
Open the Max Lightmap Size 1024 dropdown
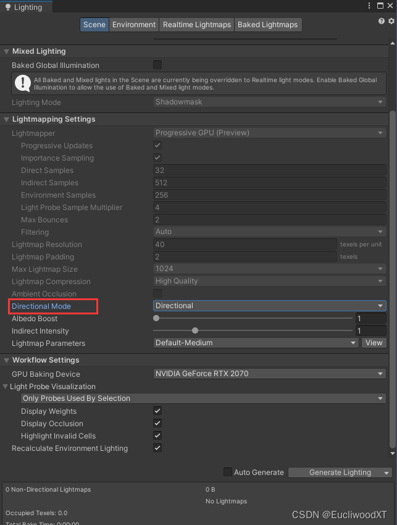click(x=269, y=269)
